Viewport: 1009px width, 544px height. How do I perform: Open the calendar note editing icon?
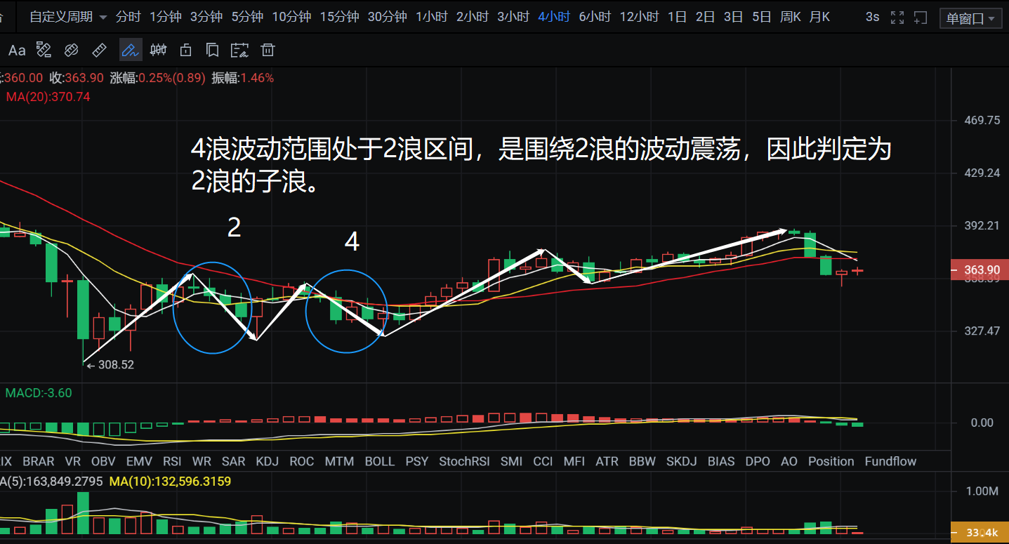(x=239, y=50)
